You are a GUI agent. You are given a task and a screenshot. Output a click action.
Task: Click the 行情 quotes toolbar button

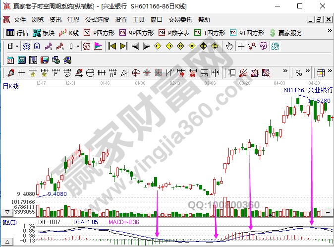tap(17, 33)
